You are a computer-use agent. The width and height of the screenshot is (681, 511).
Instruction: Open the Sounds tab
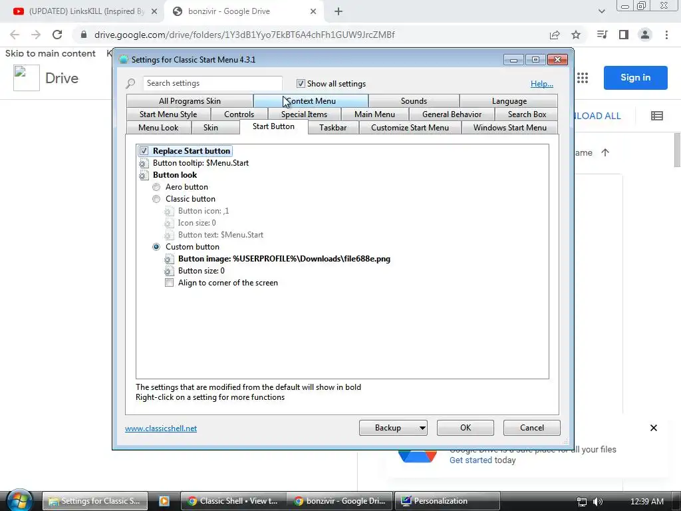click(x=414, y=101)
